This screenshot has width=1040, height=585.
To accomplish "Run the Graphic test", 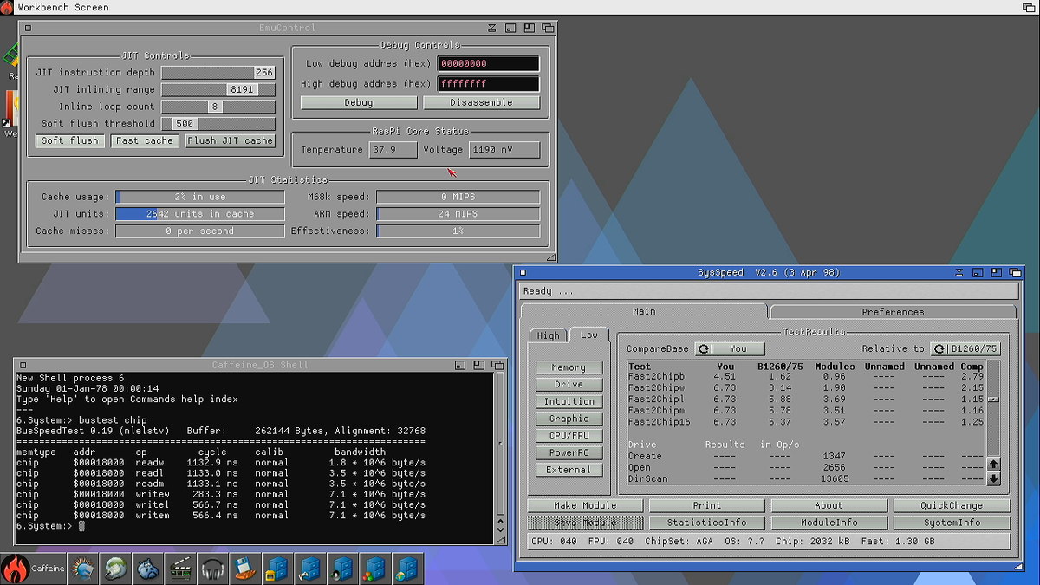I will pyautogui.click(x=569, y=419).
